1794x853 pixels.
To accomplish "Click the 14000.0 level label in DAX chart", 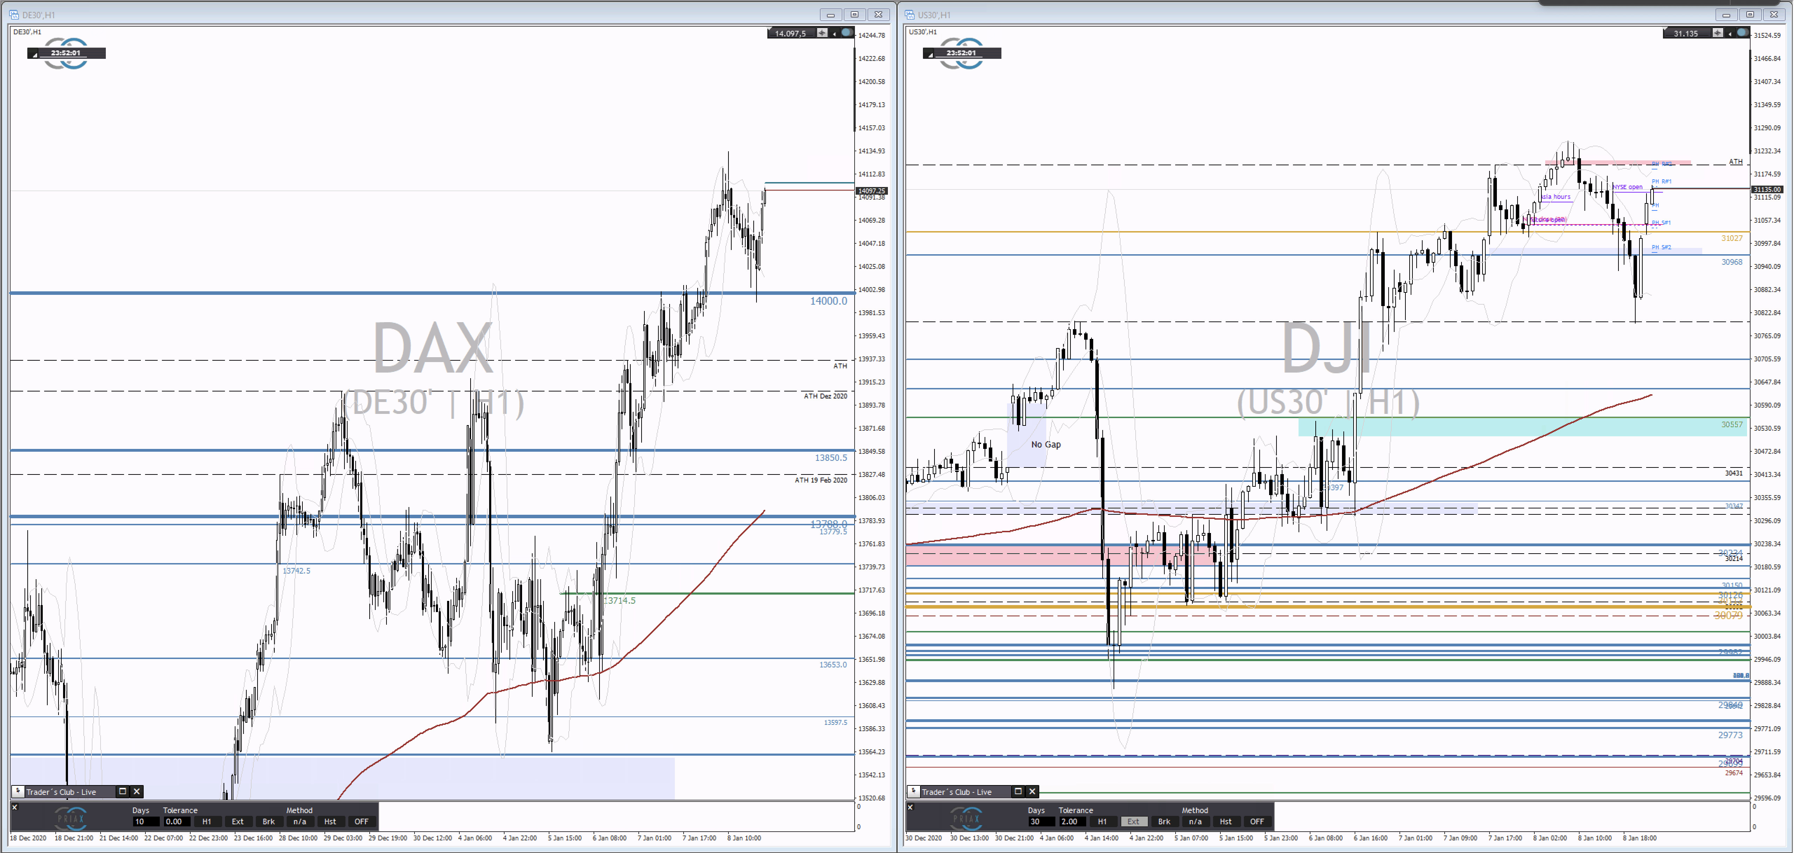I will click(x=828, y=301).
